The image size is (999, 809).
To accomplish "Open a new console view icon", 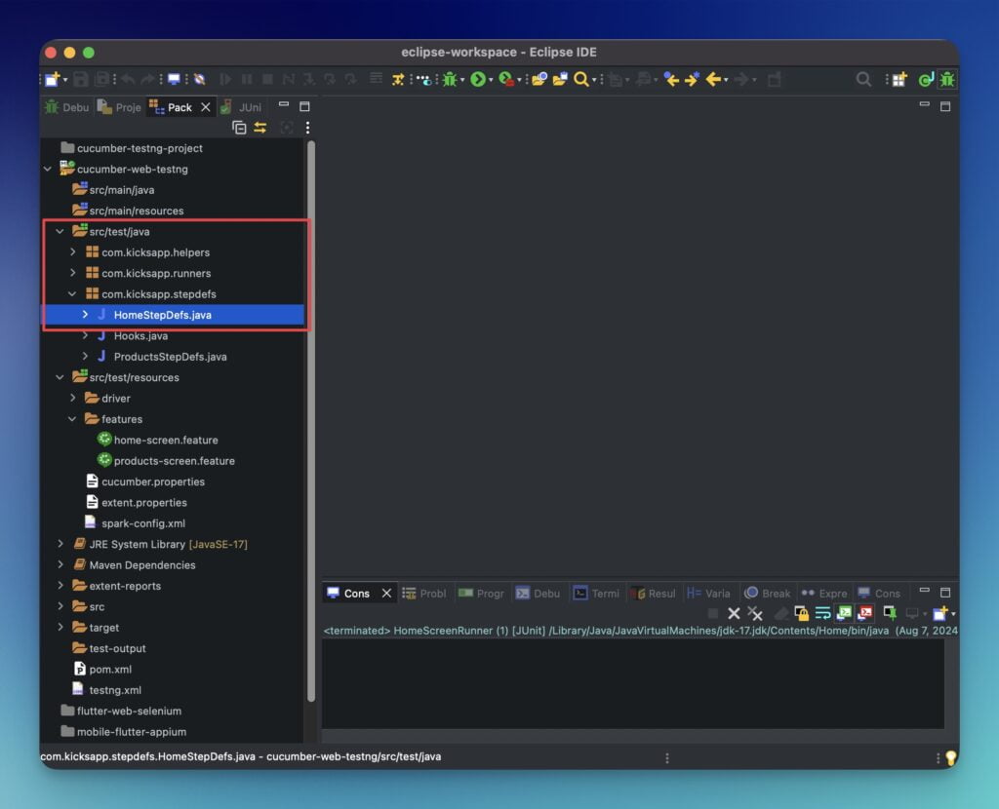I will [940, 614].
